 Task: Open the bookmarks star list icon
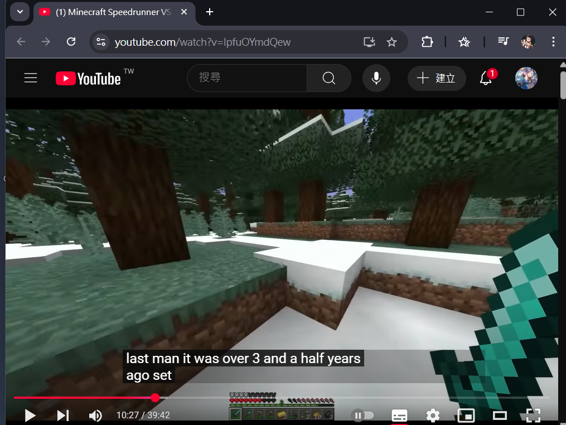click(x=464, y=42)
